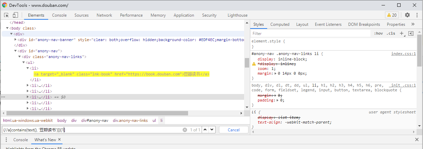Click the warning icon beside display: inline
The image size is (423, 149).
pyautogui.click(x=254, y=64)
